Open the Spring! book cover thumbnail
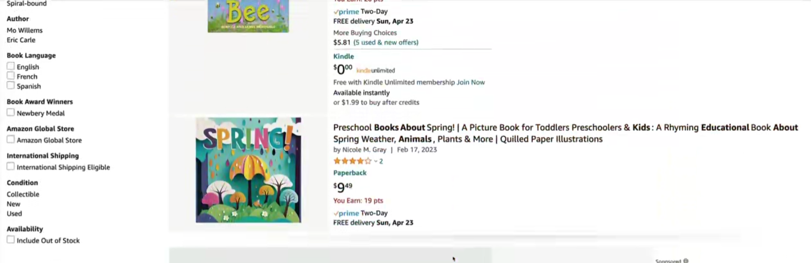 249,170
